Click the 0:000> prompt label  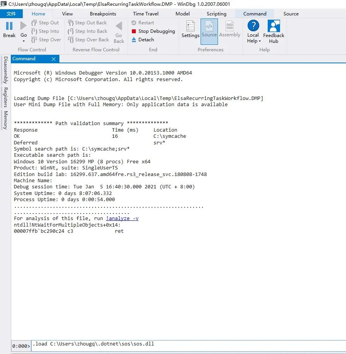[21, 346]
